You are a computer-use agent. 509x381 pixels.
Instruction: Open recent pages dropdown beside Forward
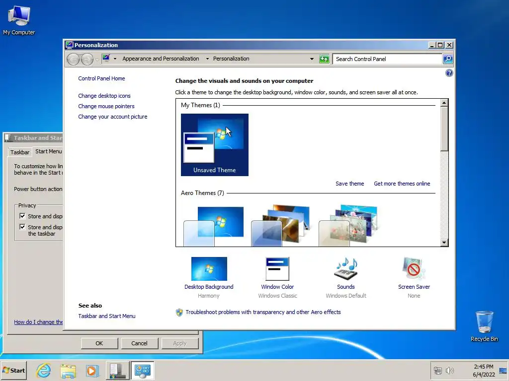(97, 60)
